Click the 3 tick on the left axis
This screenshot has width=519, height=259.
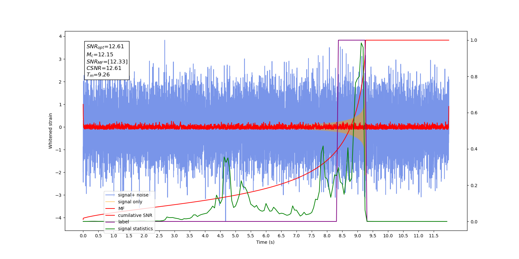pos(60,59)
